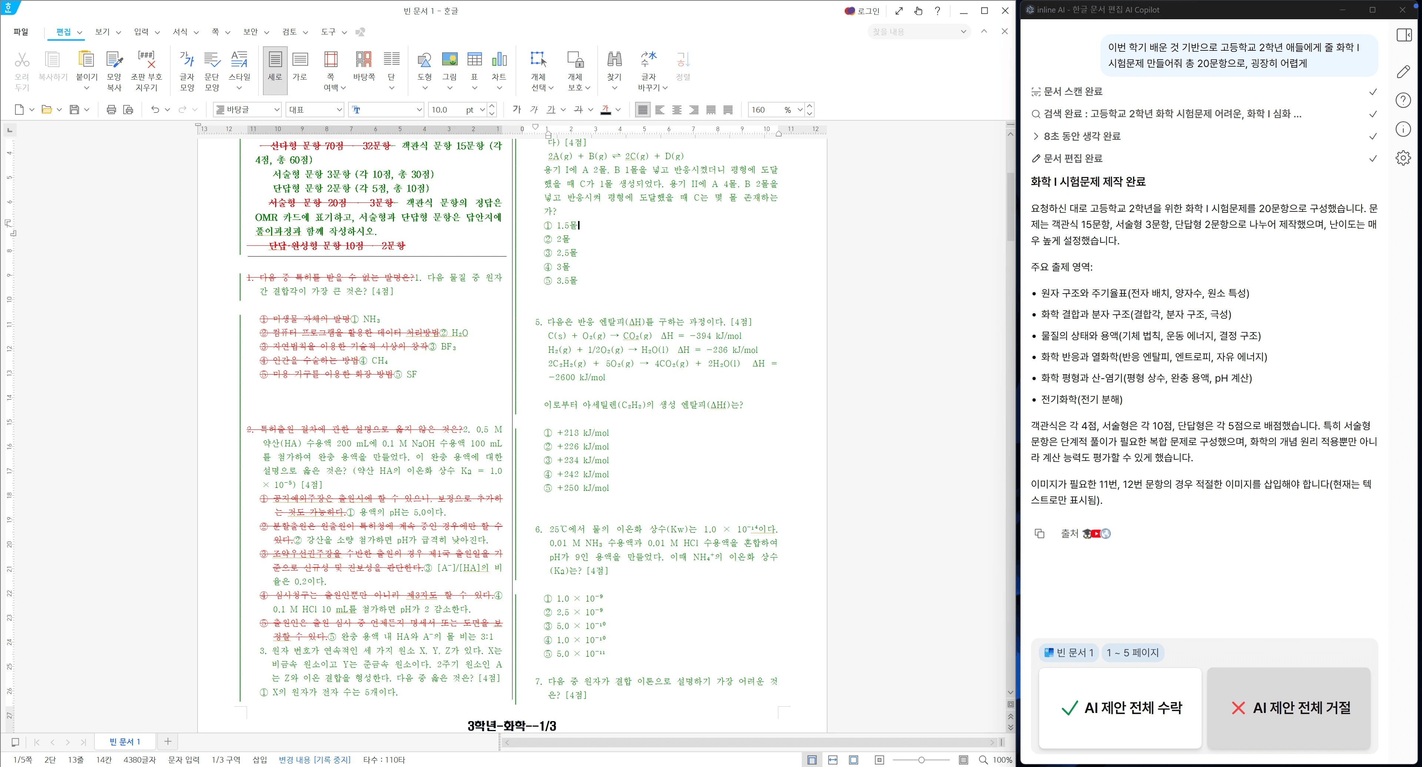Viewport: 1422px width, 767px height.
Task: Toggle left alignment button
Action: point(660,110)
